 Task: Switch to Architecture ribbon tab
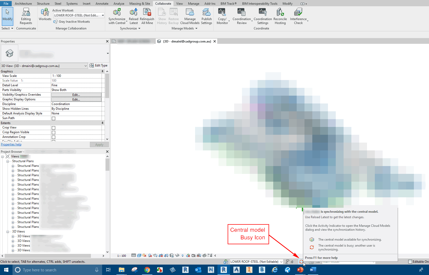click(23, 3)
